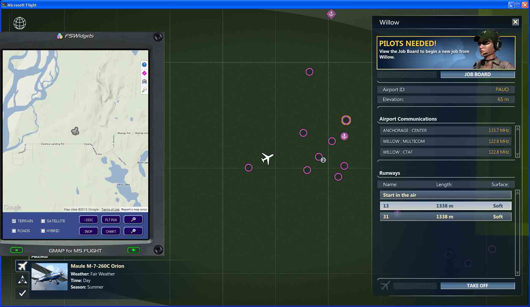This screenshot has width=530, height=307.
Task: Enable the ROADS checkbox
Action: tap(14, 231)
